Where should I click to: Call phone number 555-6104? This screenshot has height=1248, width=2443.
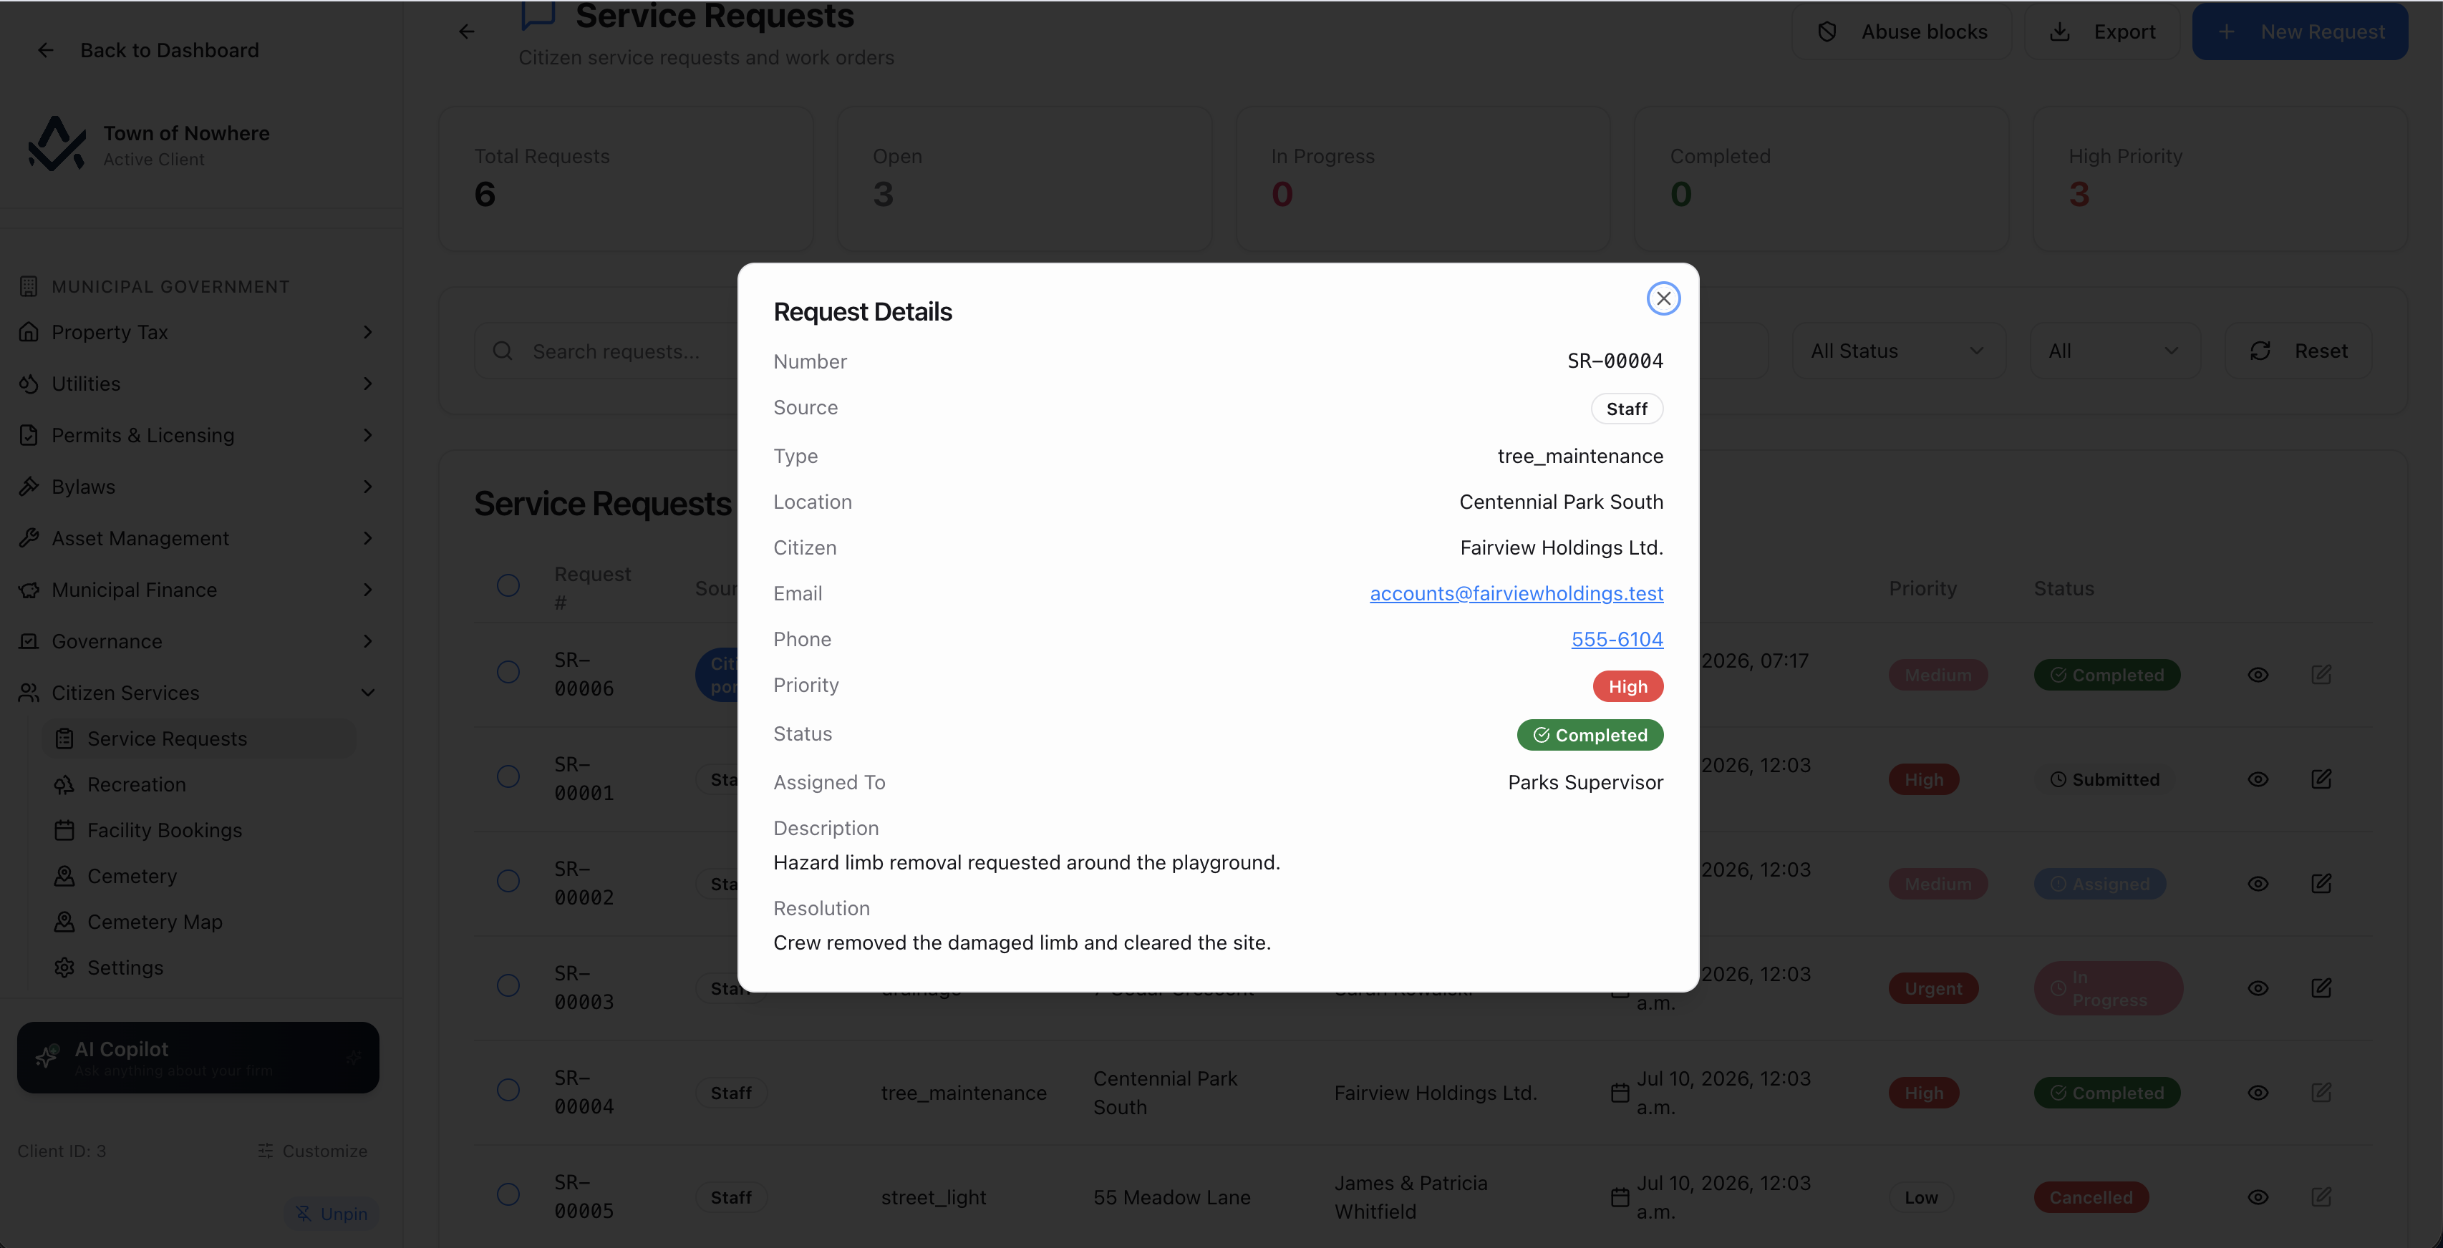[x=1616, y=640]
